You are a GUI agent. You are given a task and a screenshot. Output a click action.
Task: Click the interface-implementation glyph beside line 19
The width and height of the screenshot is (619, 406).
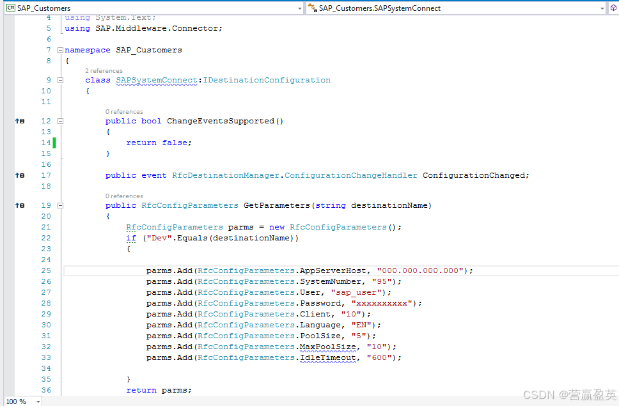[x=19, y=205]
